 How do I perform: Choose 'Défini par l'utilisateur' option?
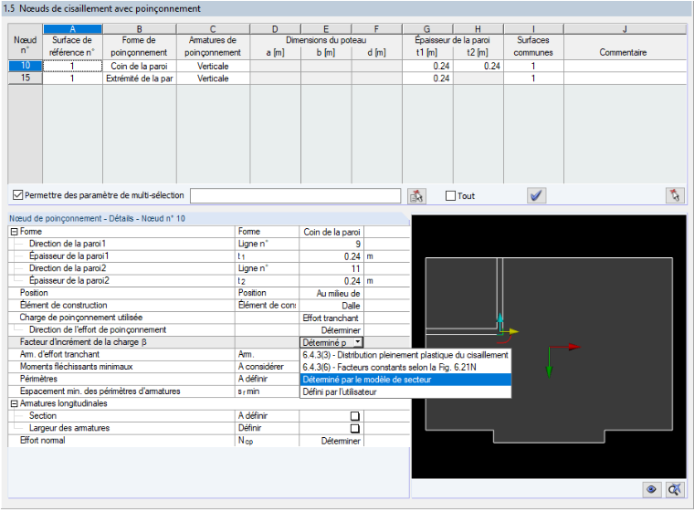pos(405,392)
